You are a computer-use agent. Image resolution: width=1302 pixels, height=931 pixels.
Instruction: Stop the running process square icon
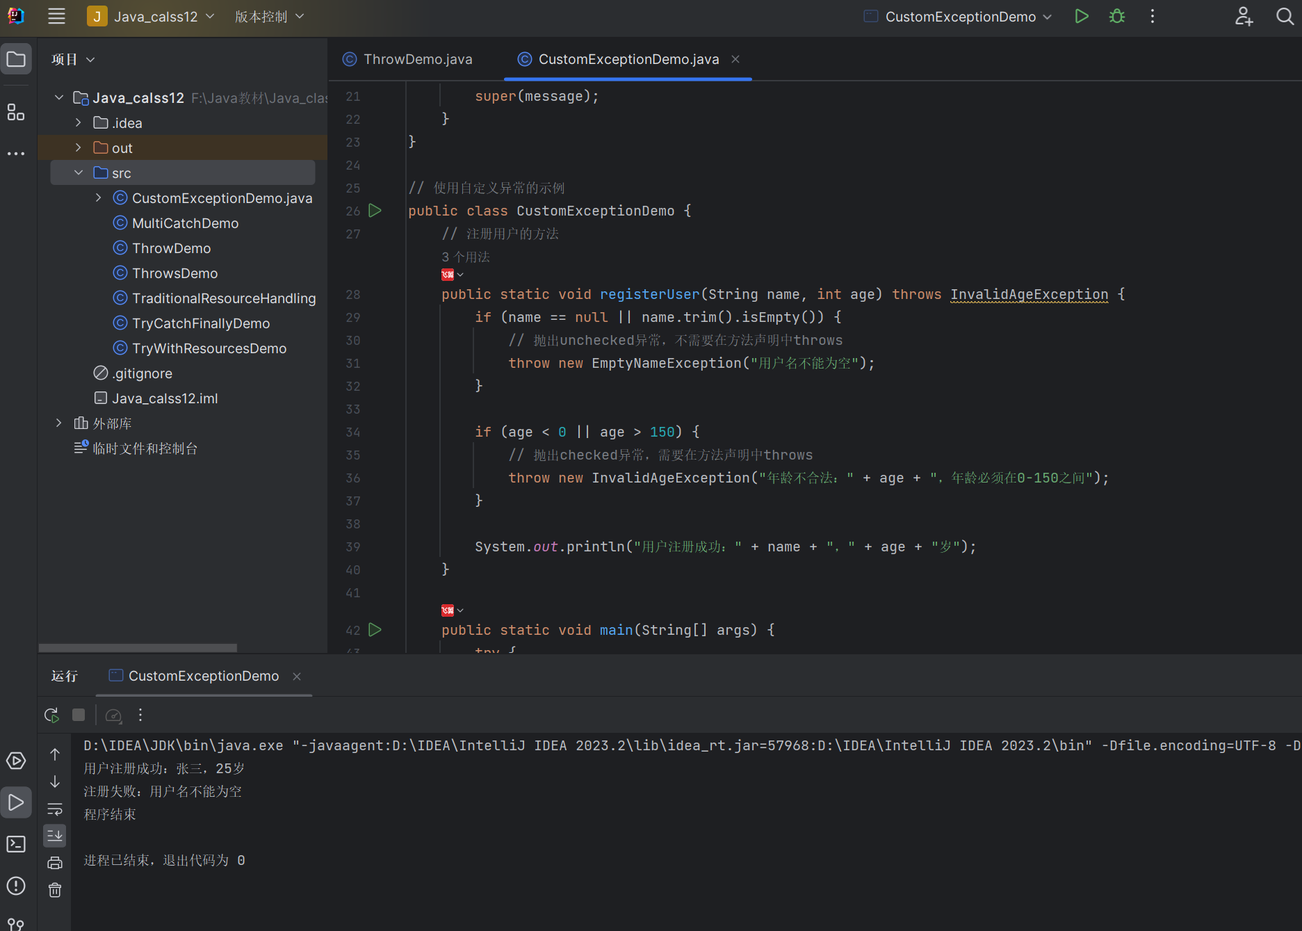tap(79, 715)
